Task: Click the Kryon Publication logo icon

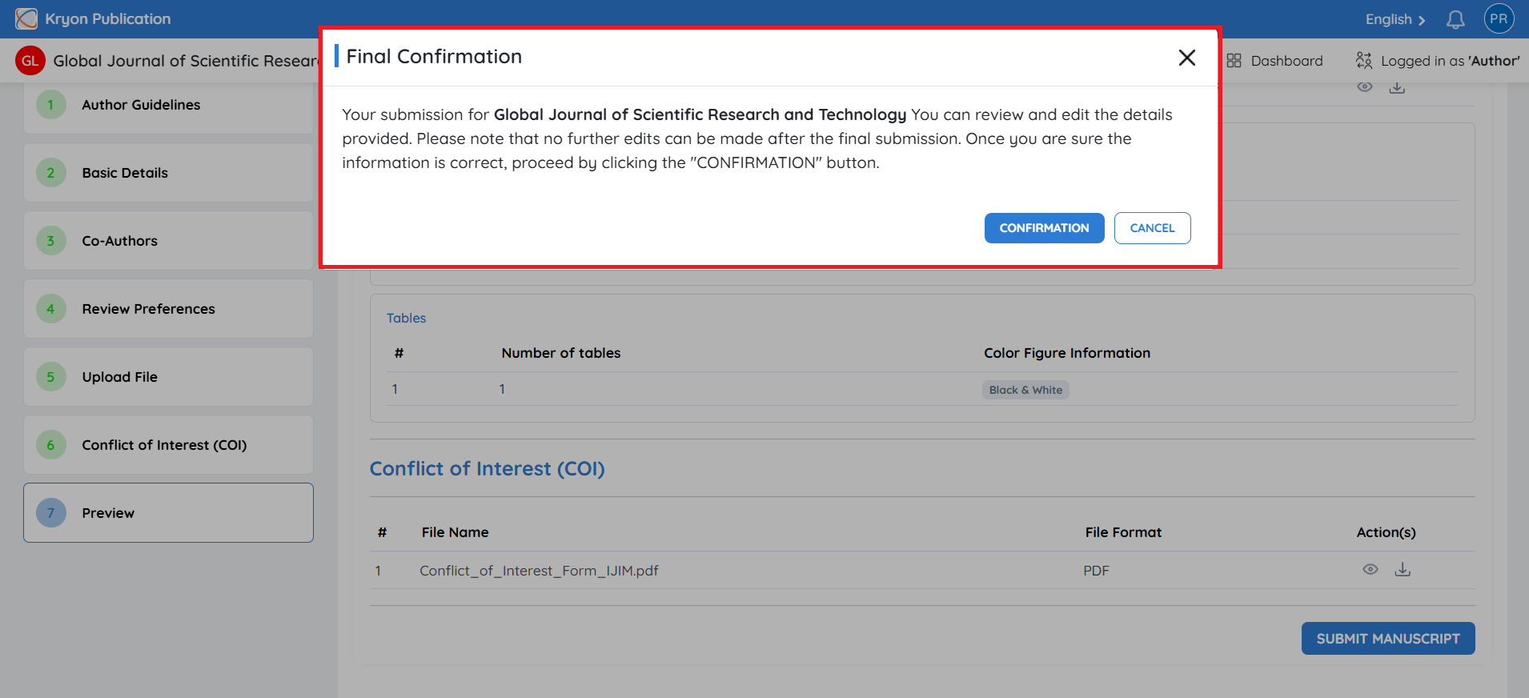Action: [26, 18]
